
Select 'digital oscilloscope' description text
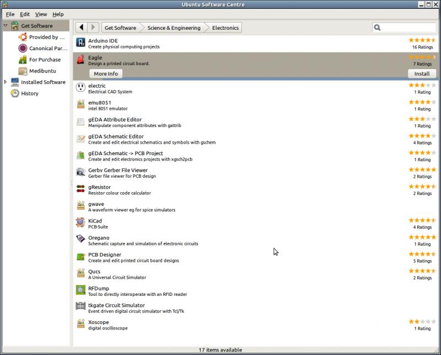[x=107, y=328]
